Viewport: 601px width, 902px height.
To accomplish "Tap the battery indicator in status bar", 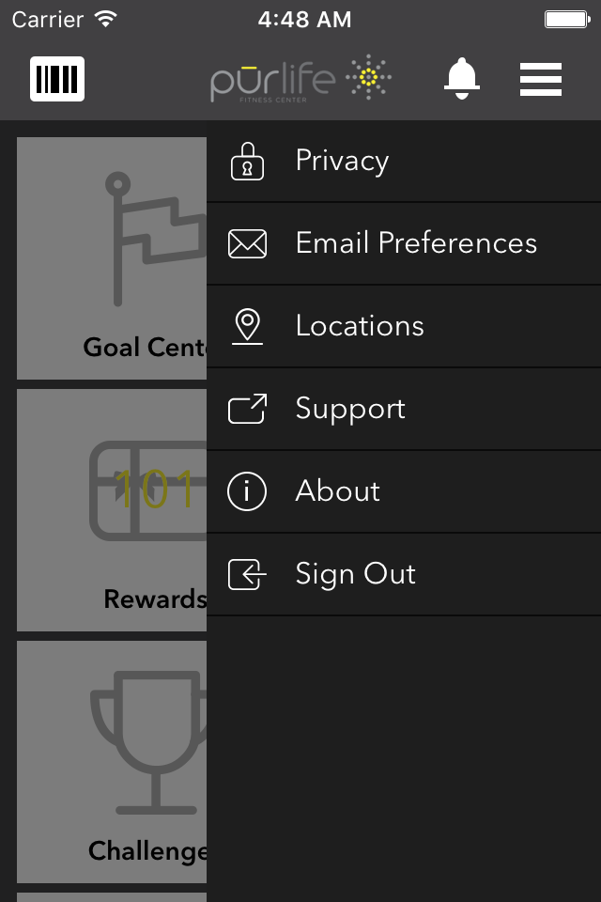I will point(567,20).
